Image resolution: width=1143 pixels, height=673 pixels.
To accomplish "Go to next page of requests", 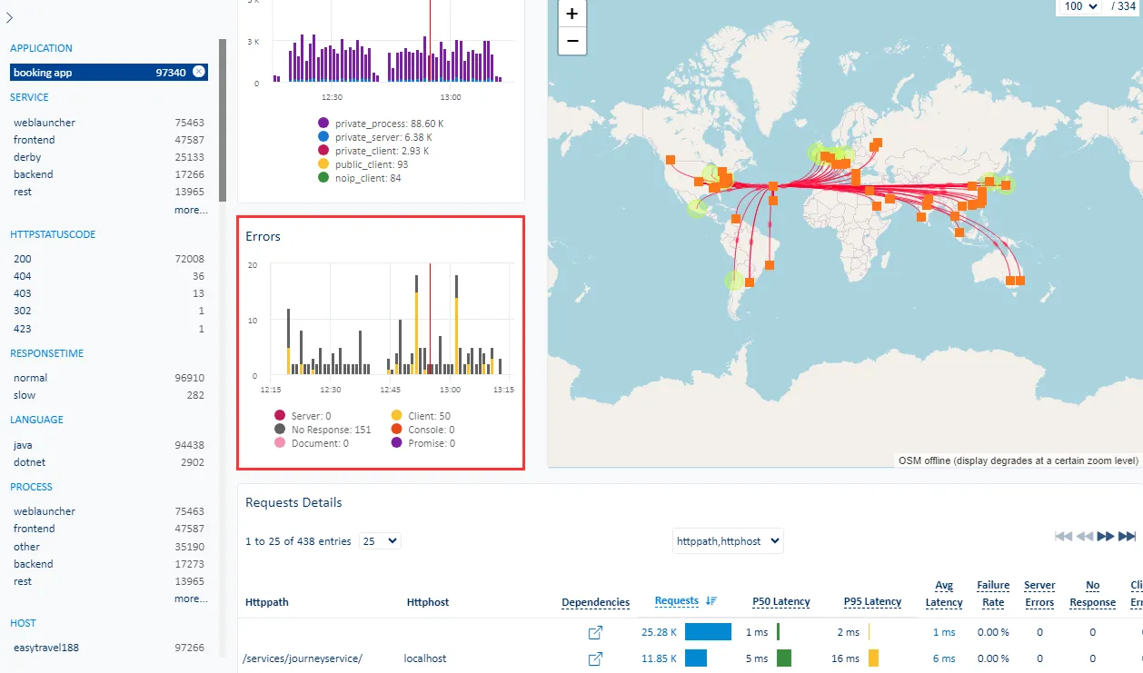I will click(1105, 537).
